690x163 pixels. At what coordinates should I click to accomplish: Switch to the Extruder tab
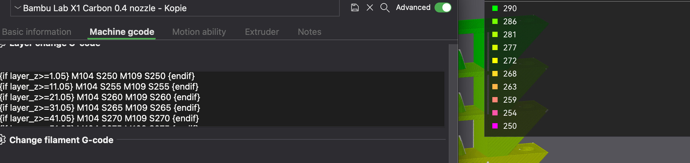(x=262, y=32)
